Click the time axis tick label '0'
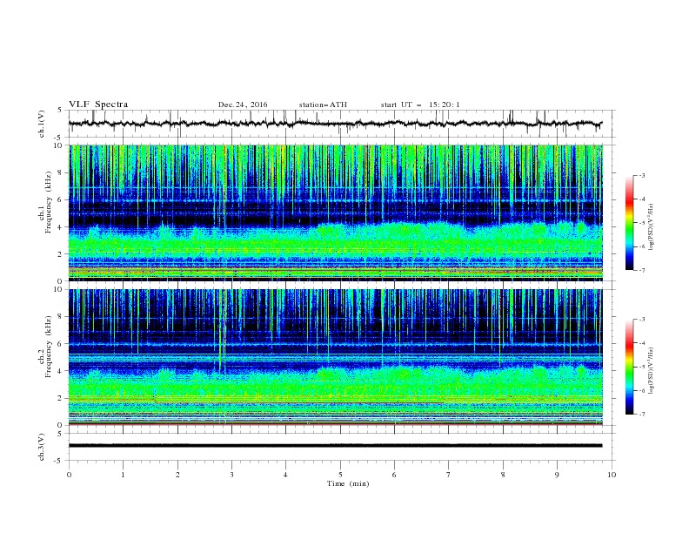The height and width of the screenshot is (533, 689). tap(69, 475)
